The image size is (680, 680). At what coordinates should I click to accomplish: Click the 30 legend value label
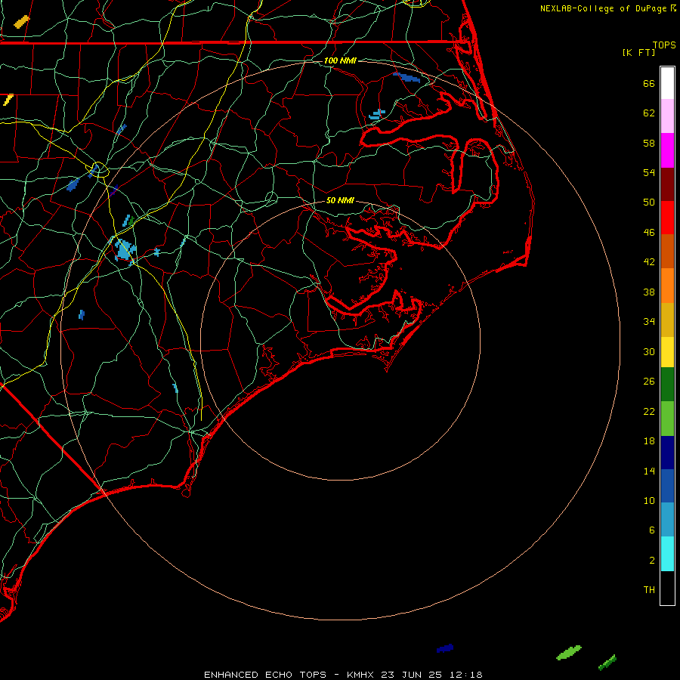coord(649,351)
